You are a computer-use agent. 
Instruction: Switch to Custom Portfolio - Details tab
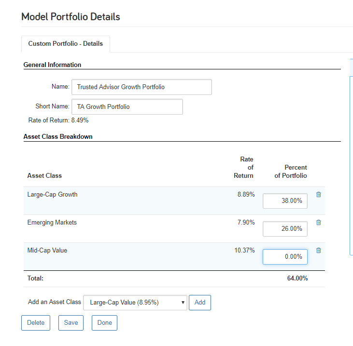click(x=66, y=44)
